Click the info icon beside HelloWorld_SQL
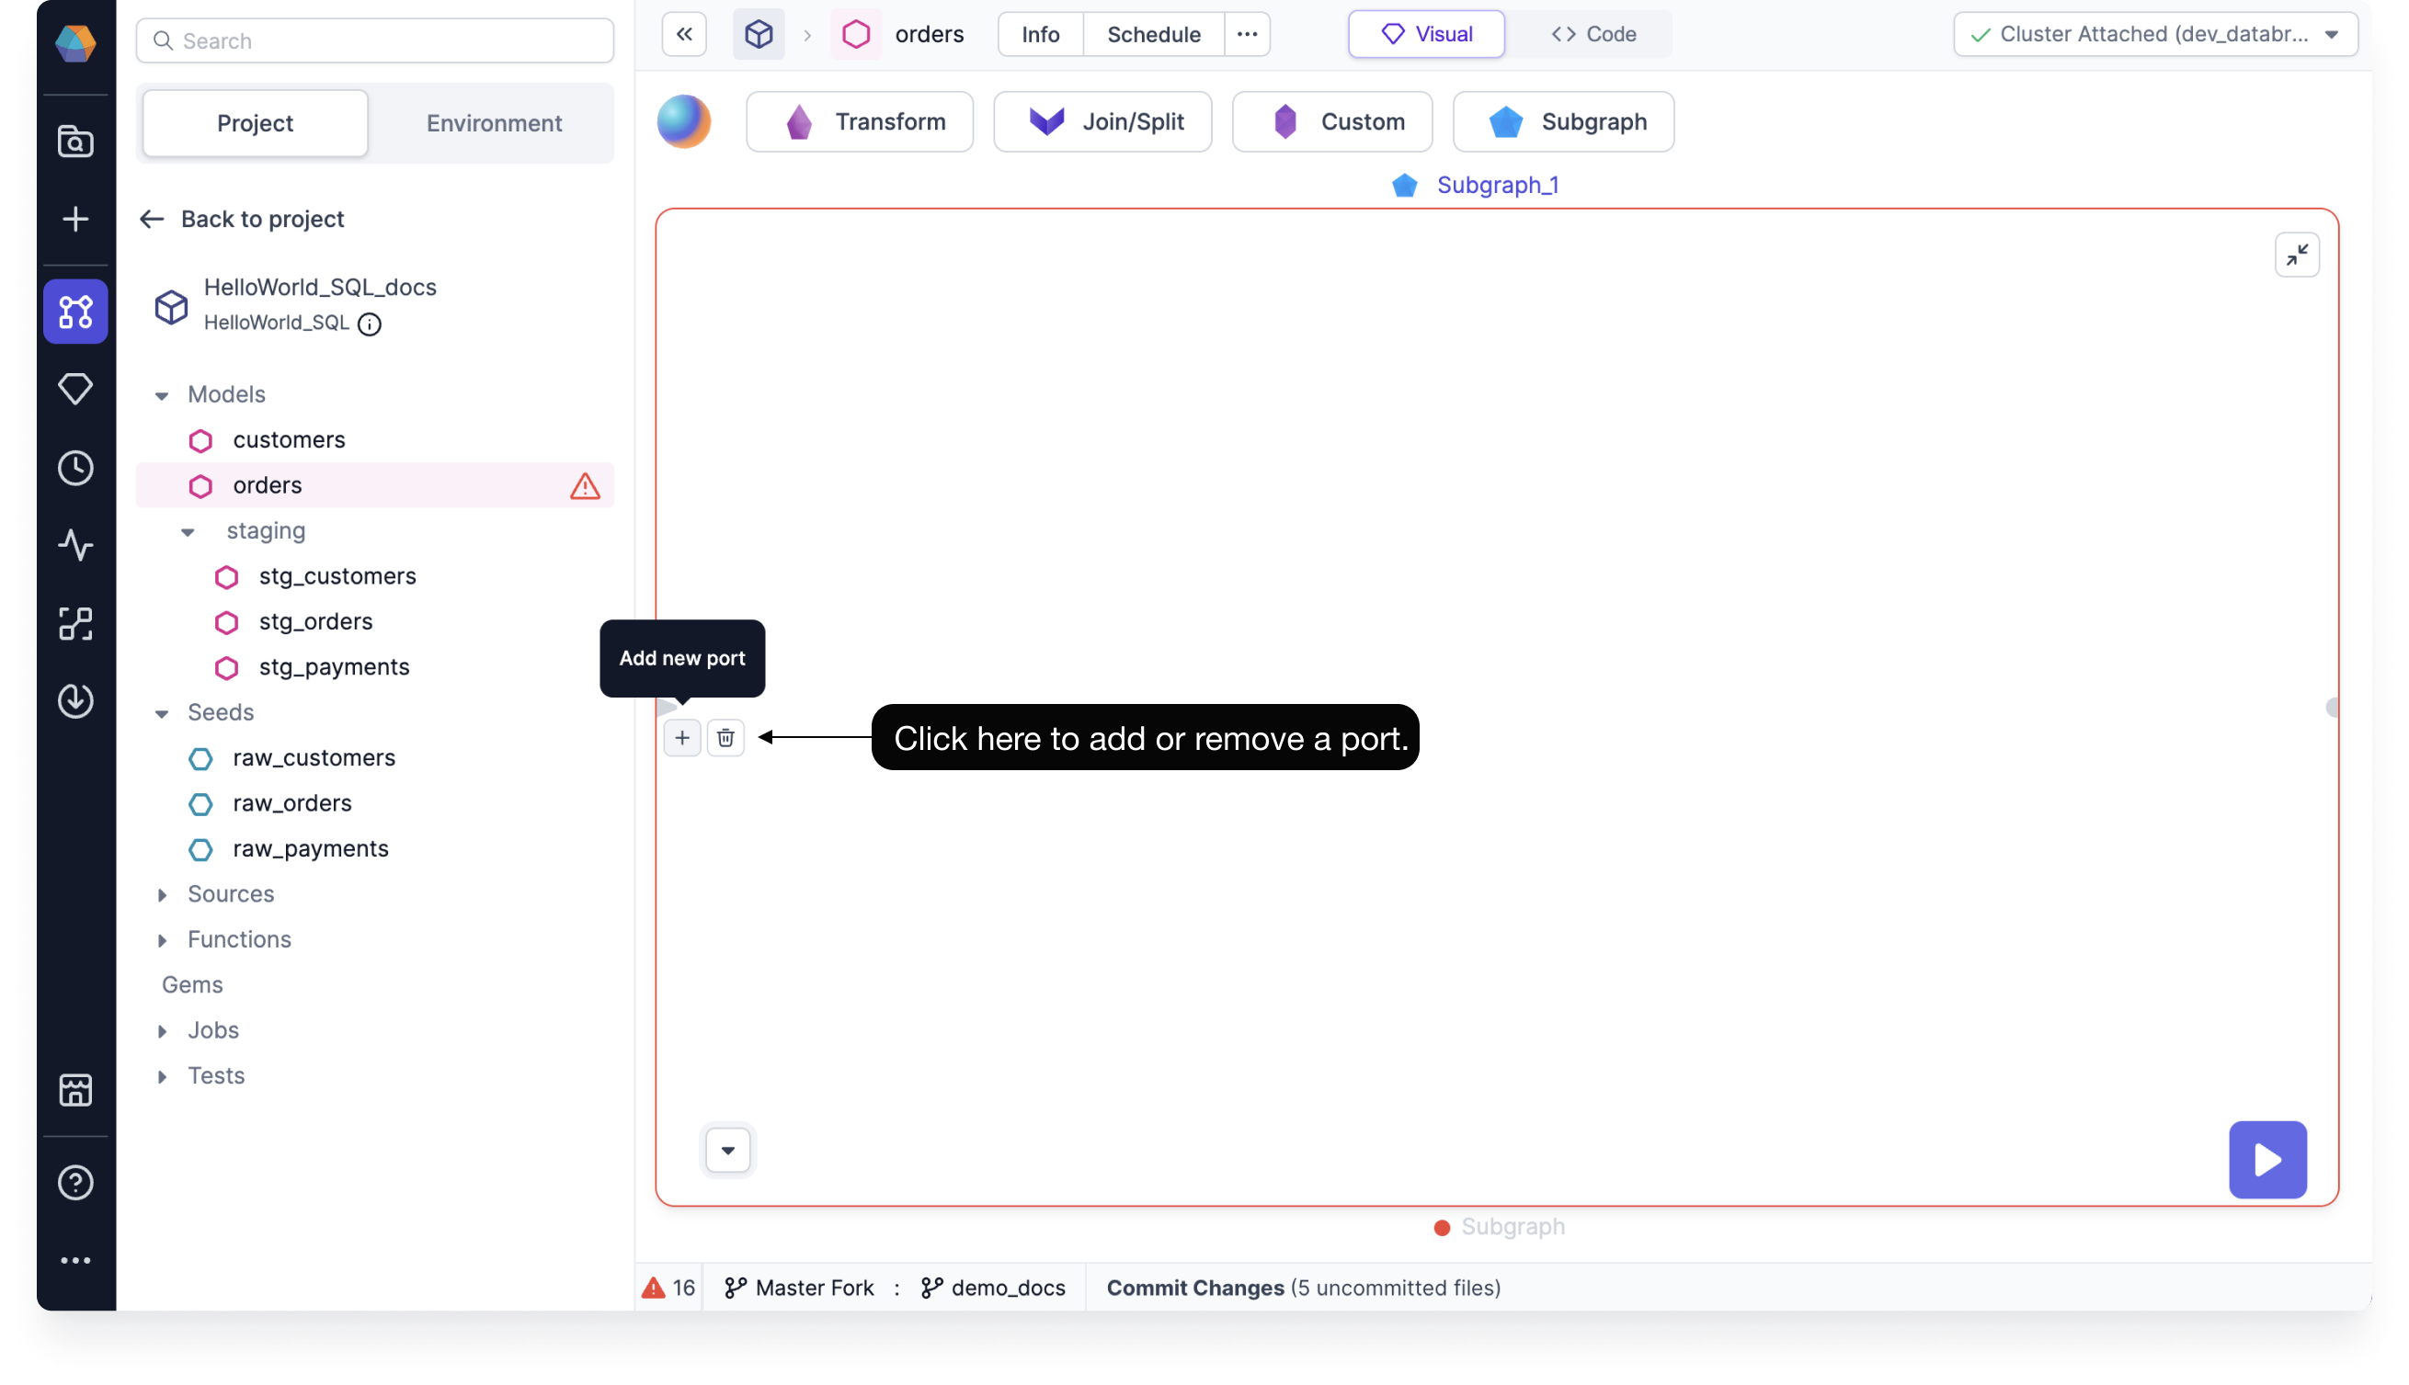This screenshot has height=1385, width=2409. (369, 324)
